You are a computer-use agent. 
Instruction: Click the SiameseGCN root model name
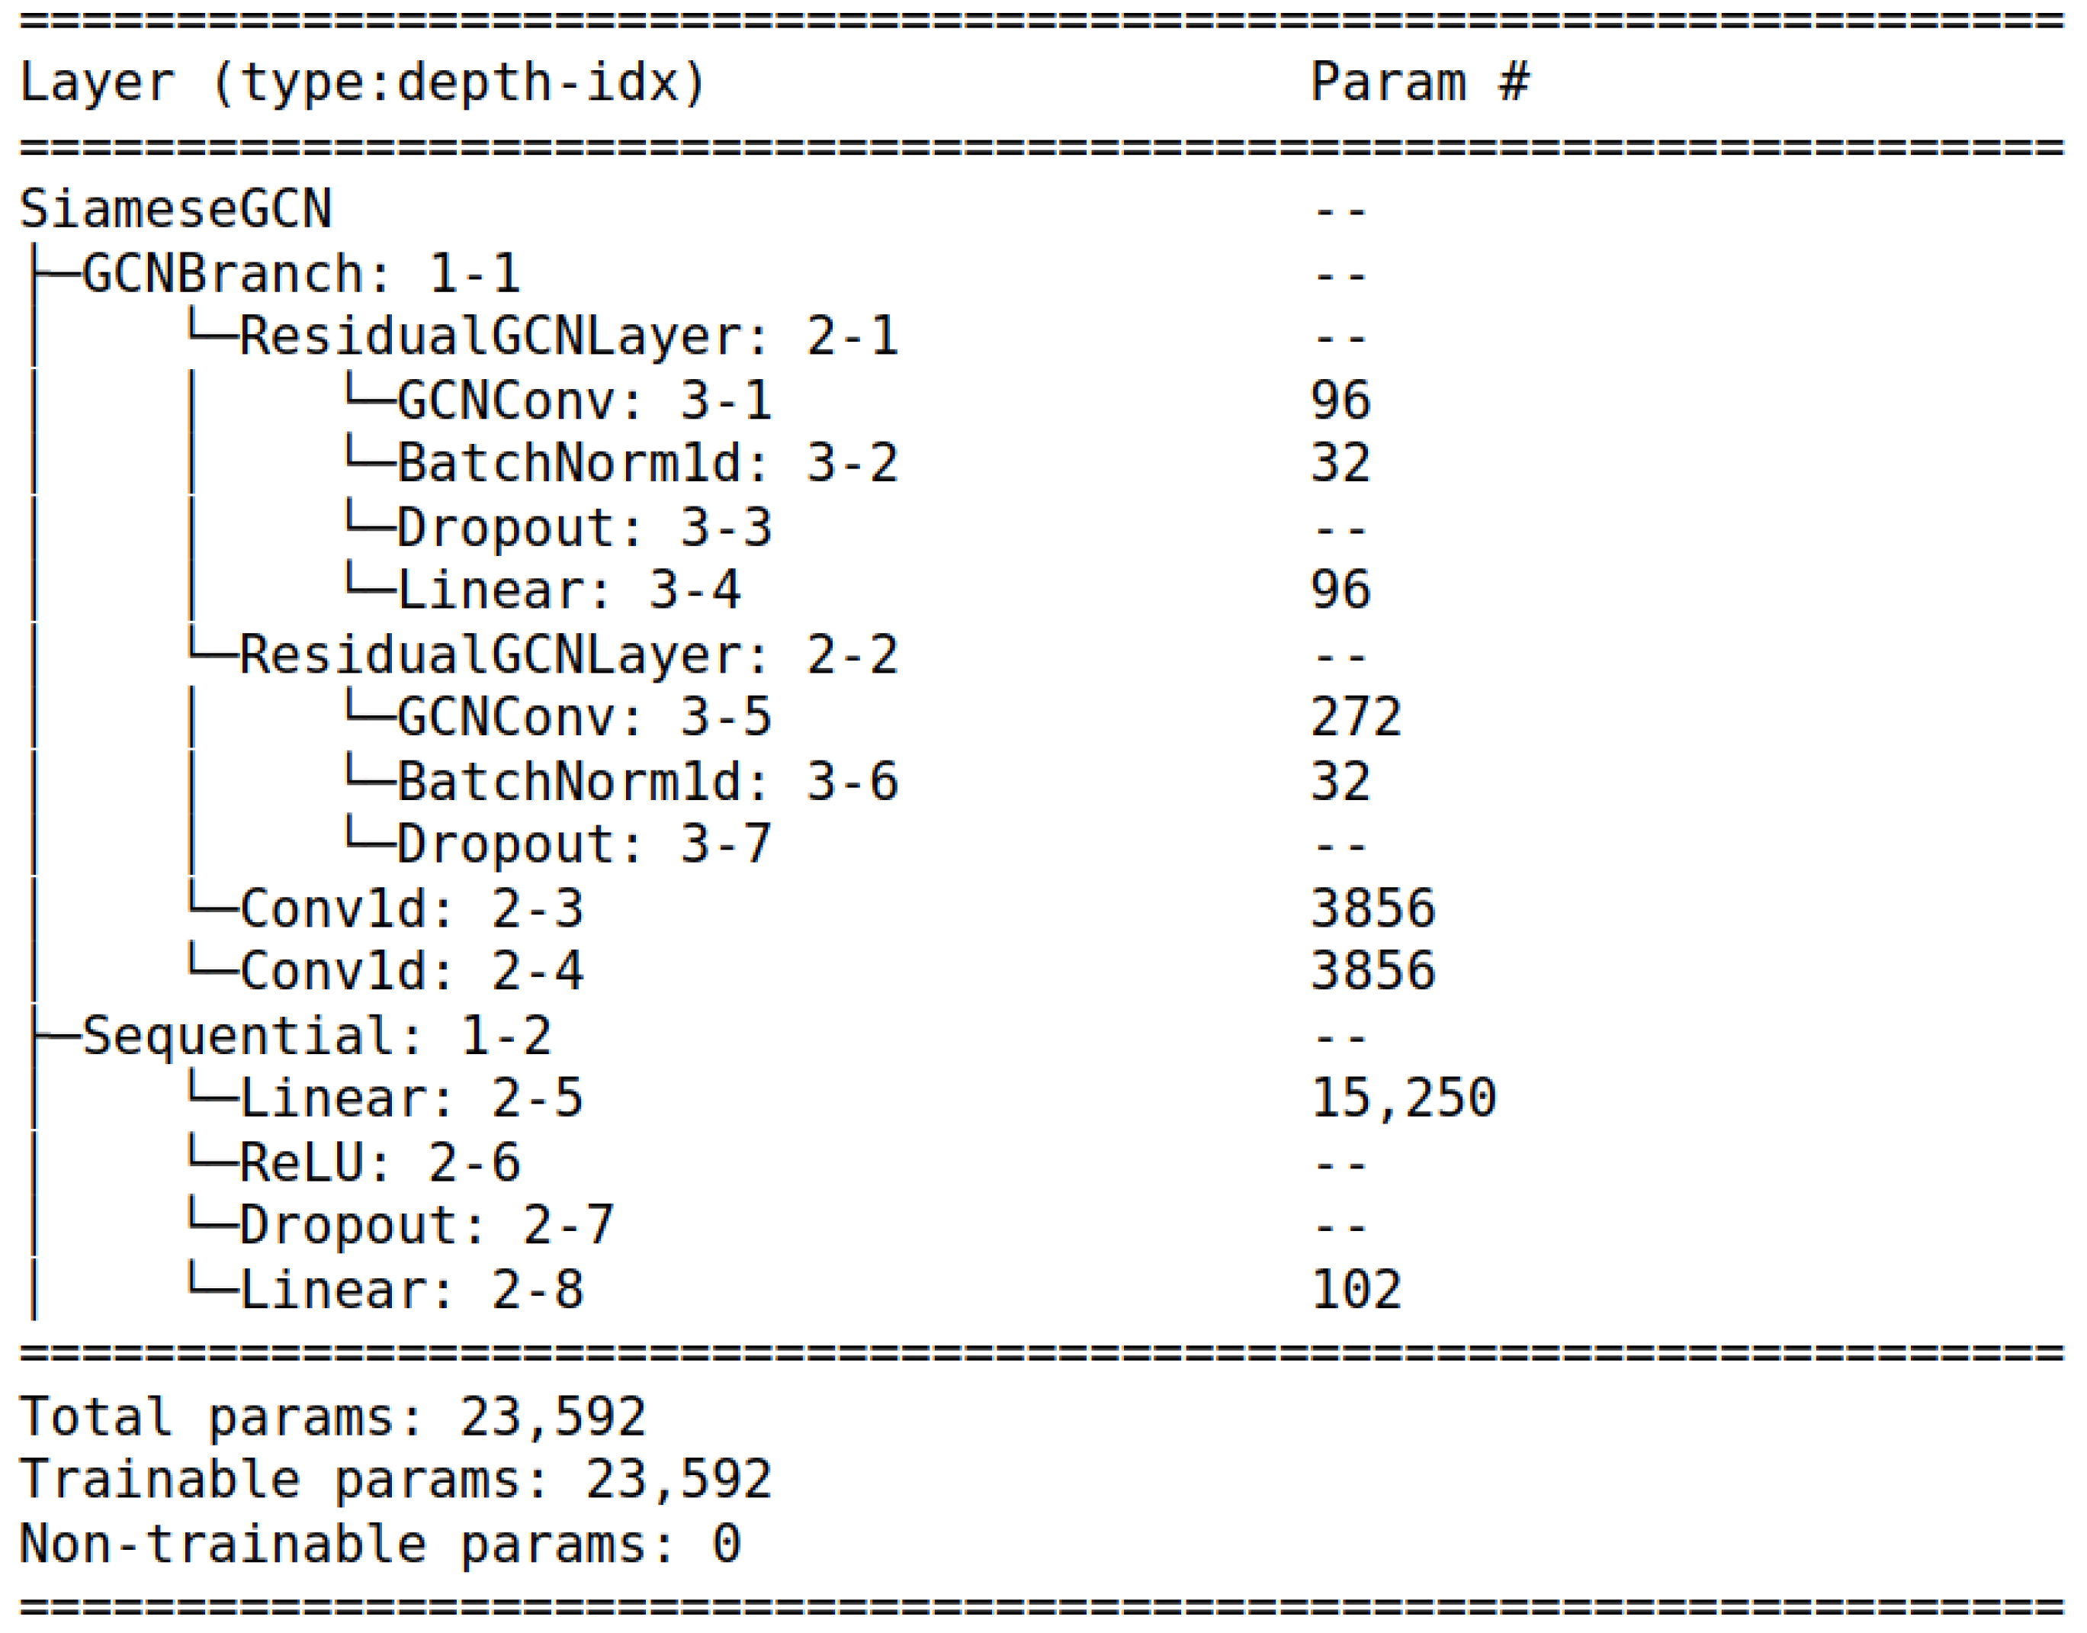[176, 210]
